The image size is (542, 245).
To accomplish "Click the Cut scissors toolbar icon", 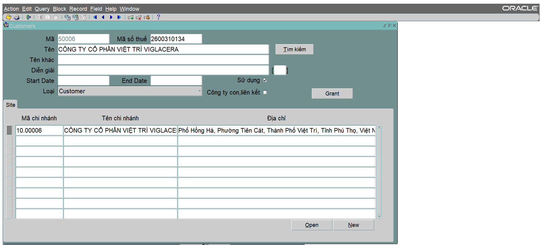I will coord(40,17).
